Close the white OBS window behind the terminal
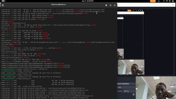The height and width of the screenshot is (99, 176). 173,5
